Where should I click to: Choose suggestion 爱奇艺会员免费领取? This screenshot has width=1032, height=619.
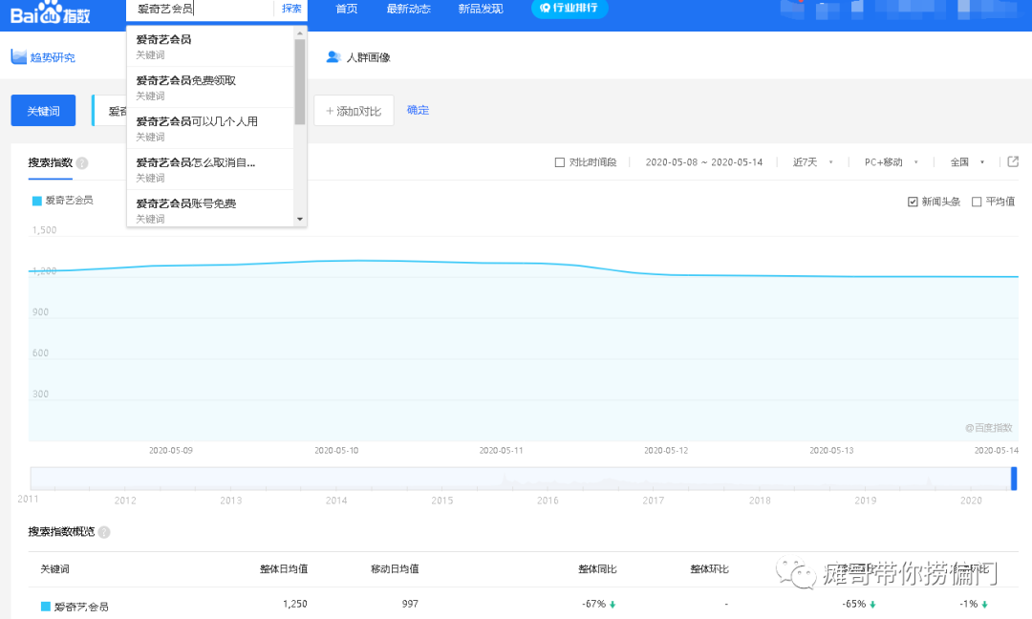click(210, 87)
